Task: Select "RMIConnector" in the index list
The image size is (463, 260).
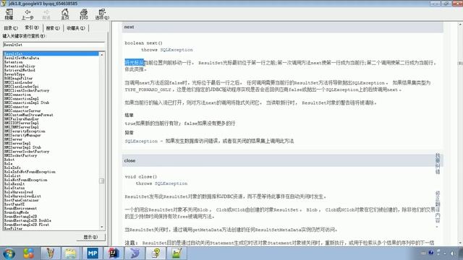Action: [x=16, y=107]
